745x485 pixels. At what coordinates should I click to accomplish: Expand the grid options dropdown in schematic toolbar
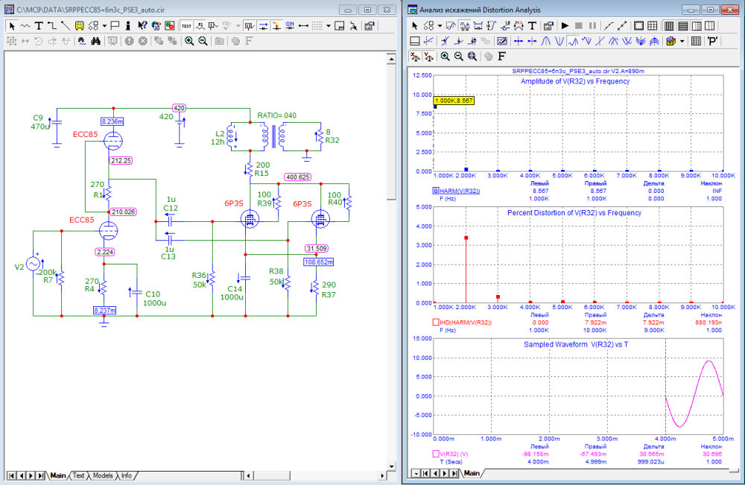pyautogui.click(x=329, y=25)
